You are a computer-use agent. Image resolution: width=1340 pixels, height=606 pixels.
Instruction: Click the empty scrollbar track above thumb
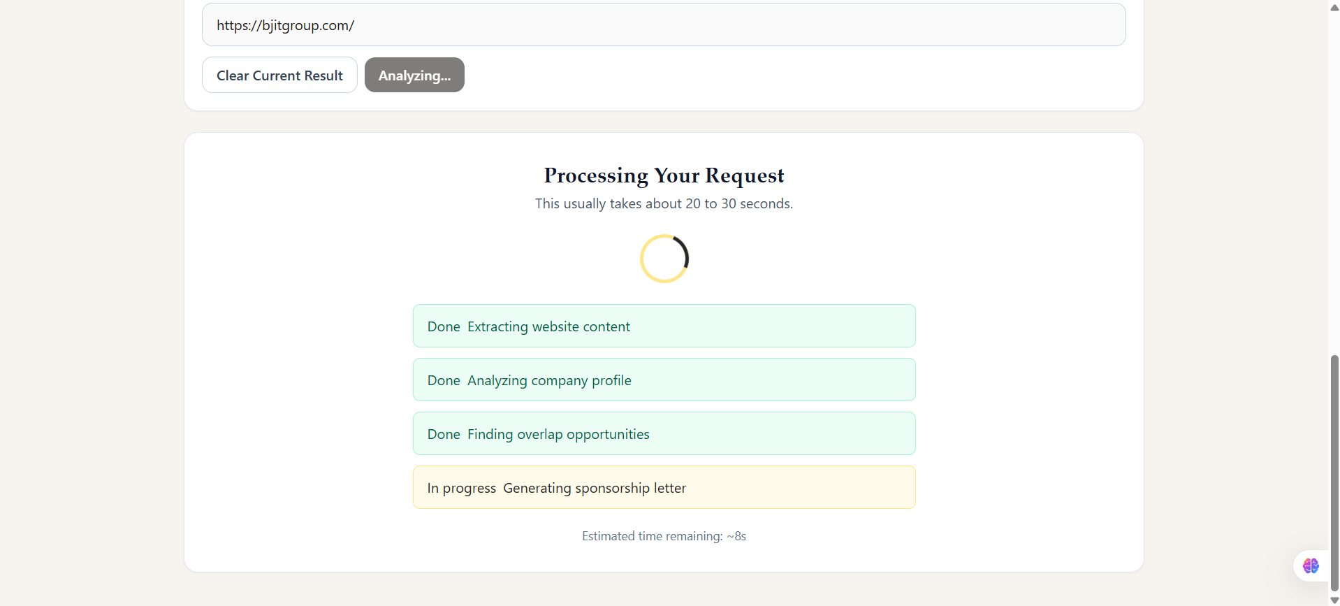coord(1334,182)
